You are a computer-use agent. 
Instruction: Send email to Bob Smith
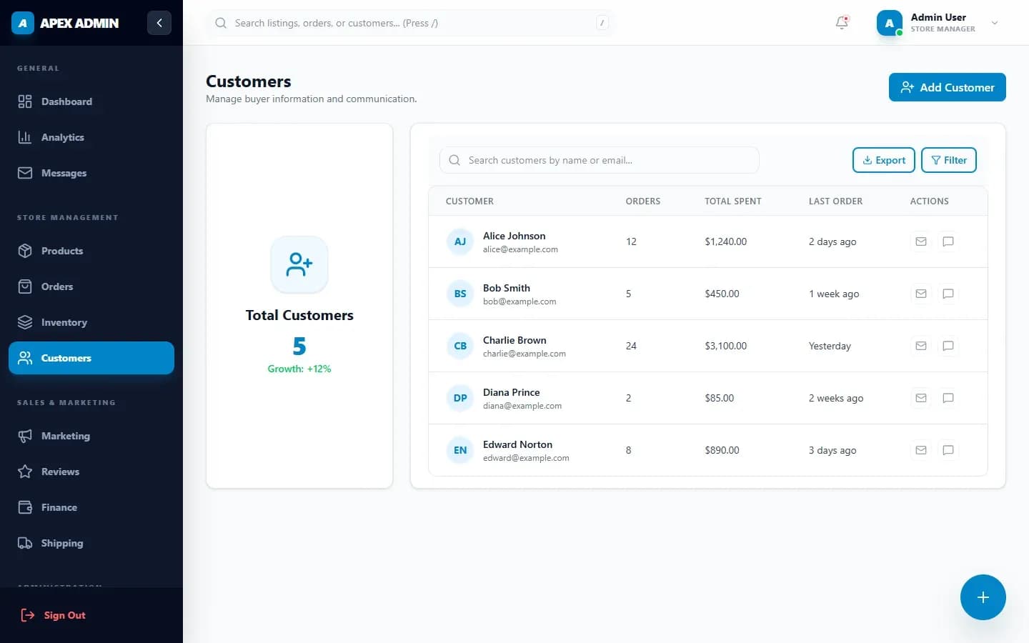click(921, 294)
